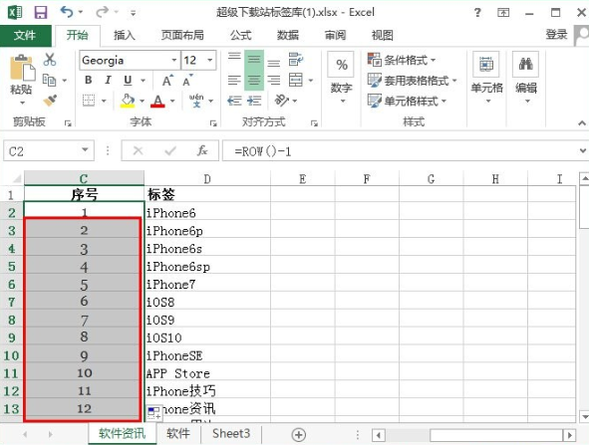Screen dimensions: 589x445
Task: Open the 条件格式 button menu
Action: pos(402,60)
